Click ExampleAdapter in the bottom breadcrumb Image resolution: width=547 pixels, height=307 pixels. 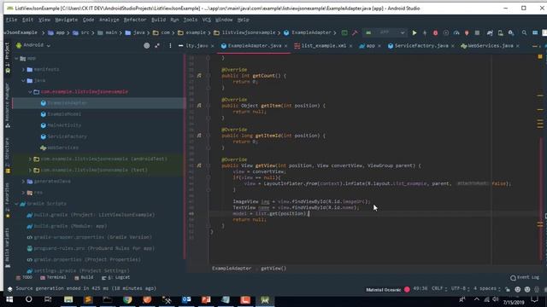tap(232, 269)
